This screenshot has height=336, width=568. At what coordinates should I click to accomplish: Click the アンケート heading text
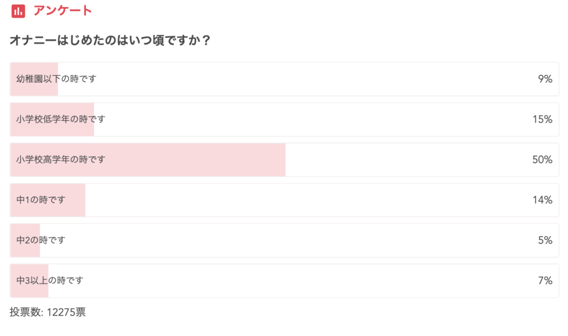(x=62, y=11)
